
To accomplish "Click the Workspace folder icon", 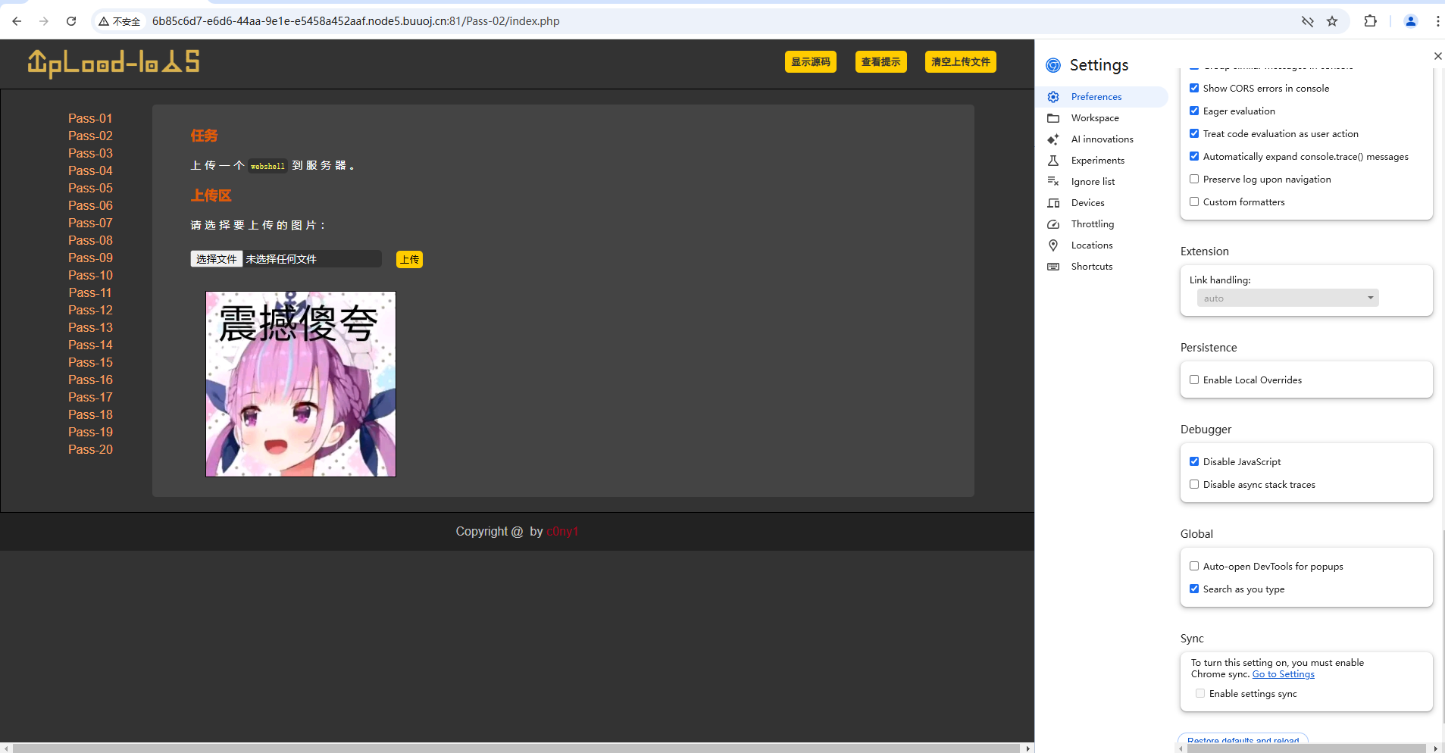I will (1053, 118).
